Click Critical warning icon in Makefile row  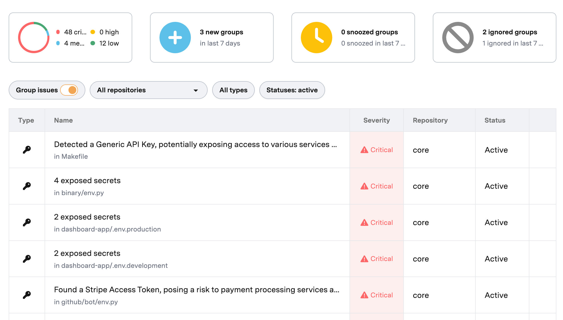pos(364,150)
